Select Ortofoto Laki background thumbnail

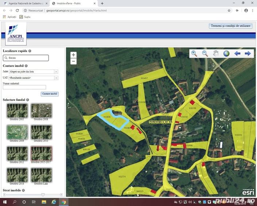click(41, 175)
